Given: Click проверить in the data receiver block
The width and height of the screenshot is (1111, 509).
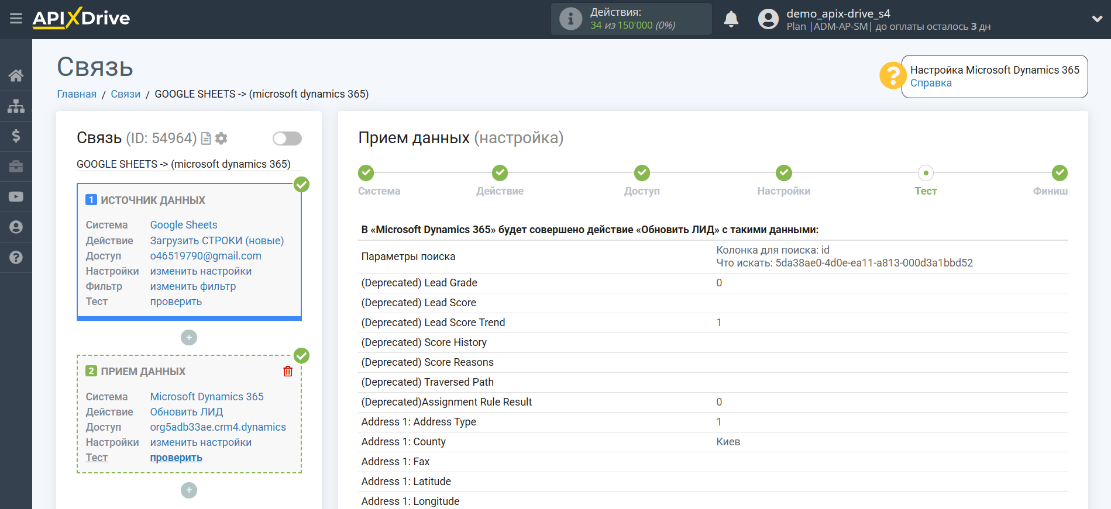Looking at the screenshot, I should [176, 458].
